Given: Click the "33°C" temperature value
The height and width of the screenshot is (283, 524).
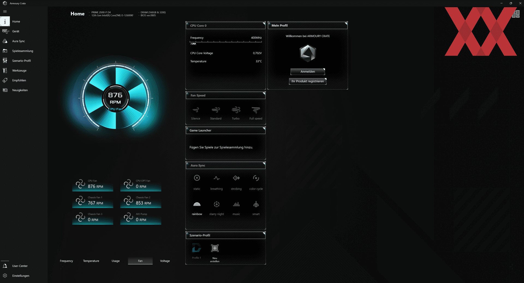Looking at the screenshot, I should (x=259, y=61).
